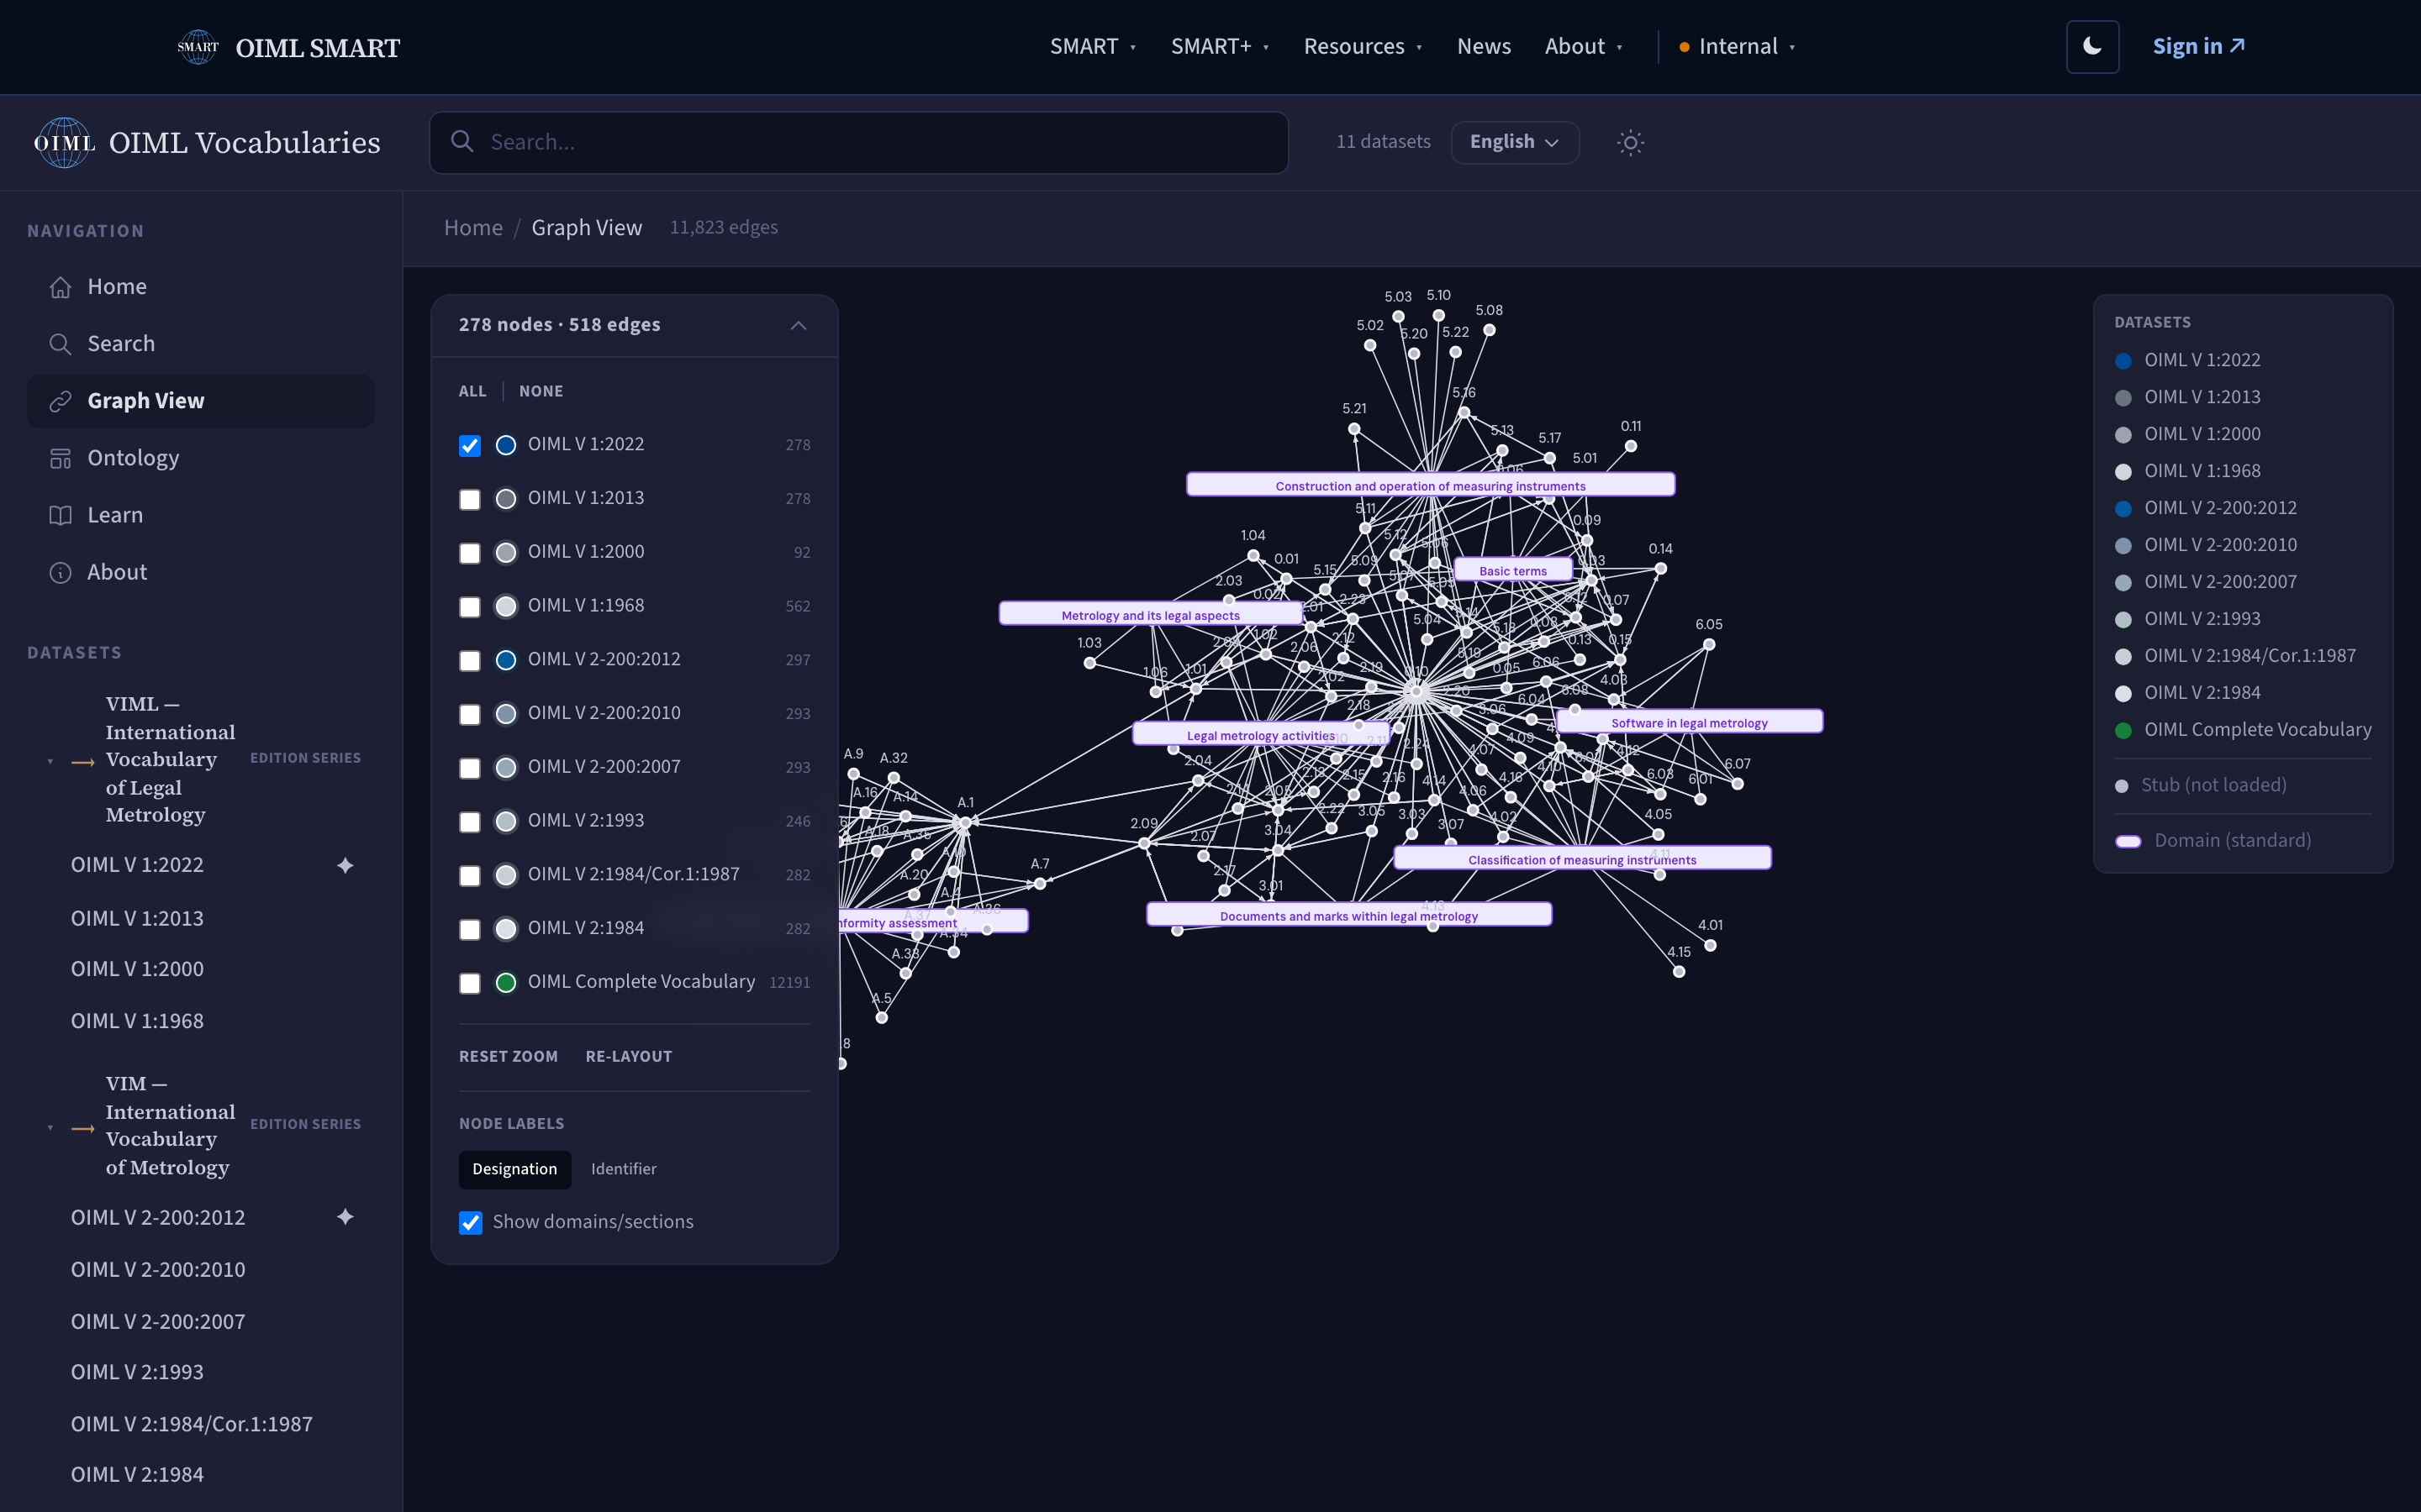Viewport: 2421px width, 1512px height.
Task: Click into the Search input field
Action: click(x=858, y=142)
